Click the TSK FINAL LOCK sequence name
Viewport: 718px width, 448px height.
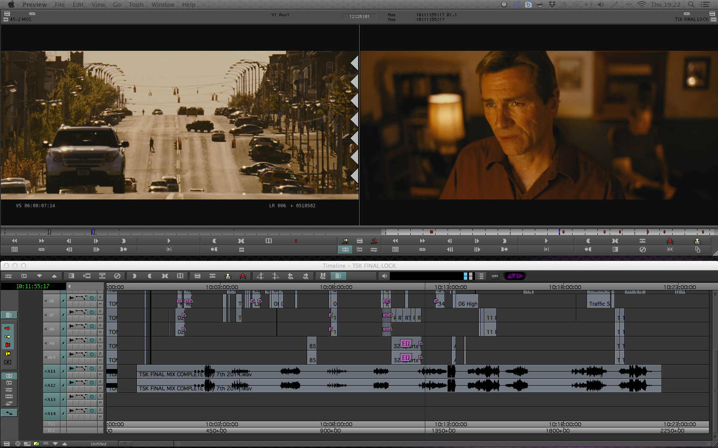691,19
